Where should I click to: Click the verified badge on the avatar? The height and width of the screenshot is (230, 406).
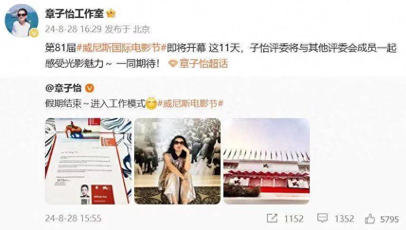34,33
